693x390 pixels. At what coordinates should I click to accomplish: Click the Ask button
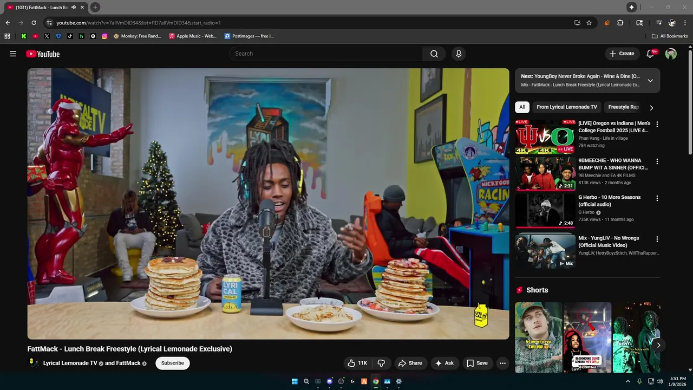(444, 363)
